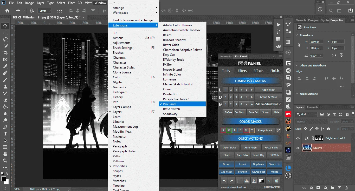Delete layer using the Layers panel trash icon

click(x=346, y=188)
